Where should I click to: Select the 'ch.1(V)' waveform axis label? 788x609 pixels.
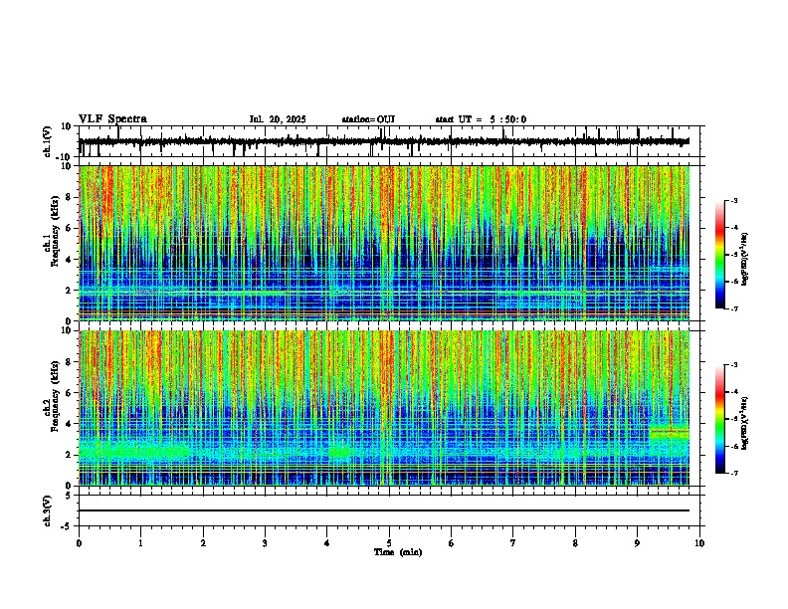pyautogui.click(x=48, y=141)
